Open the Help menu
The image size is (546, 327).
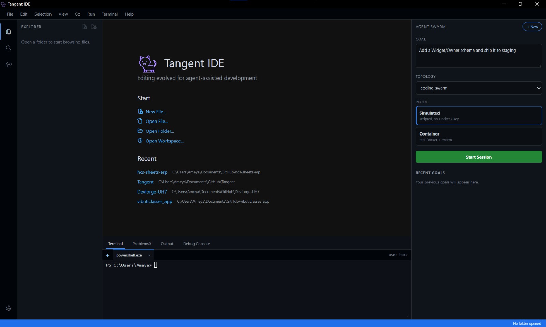click(x=129, y=14)
